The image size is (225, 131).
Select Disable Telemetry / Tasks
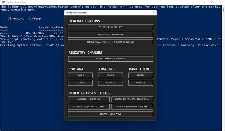[x=89, y=107]
